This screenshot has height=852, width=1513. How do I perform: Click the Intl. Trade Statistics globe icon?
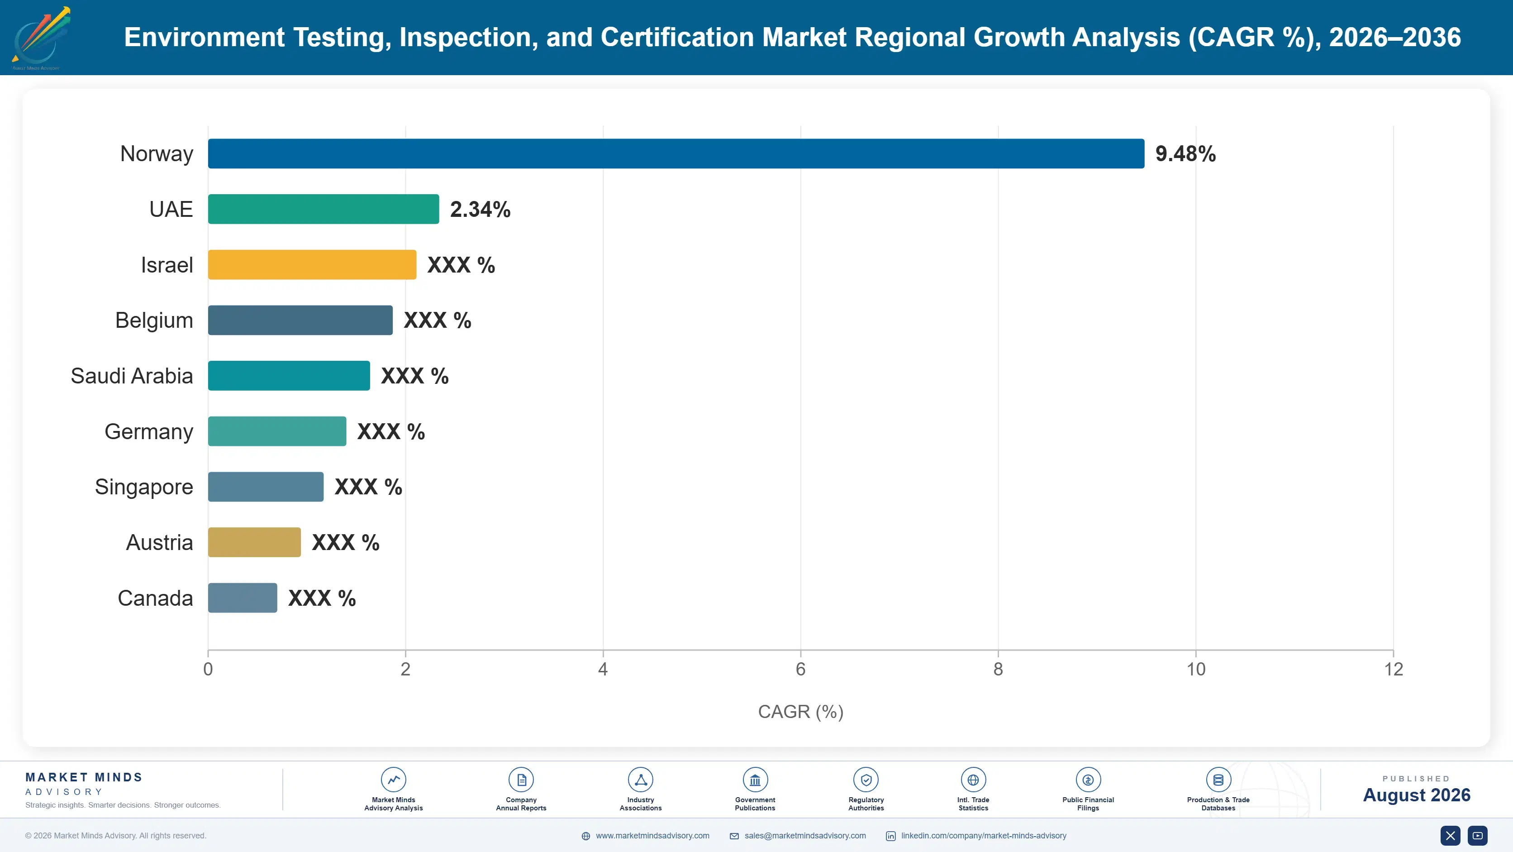(973, 780)
